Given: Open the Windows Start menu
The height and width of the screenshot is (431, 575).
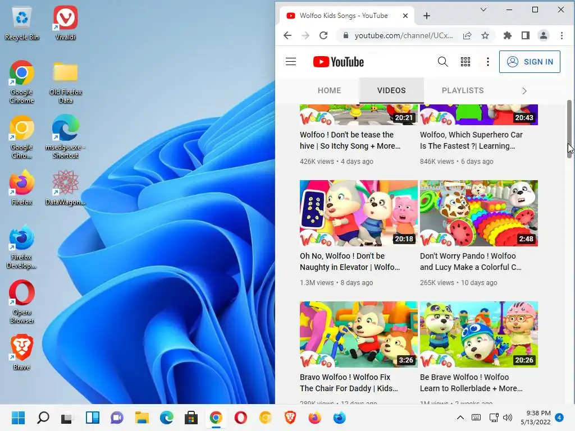Looking at the screenshot, I should (18, 418).
